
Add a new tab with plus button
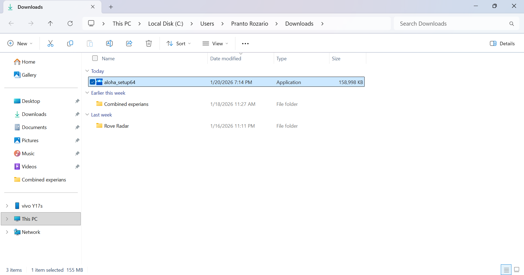111,7
